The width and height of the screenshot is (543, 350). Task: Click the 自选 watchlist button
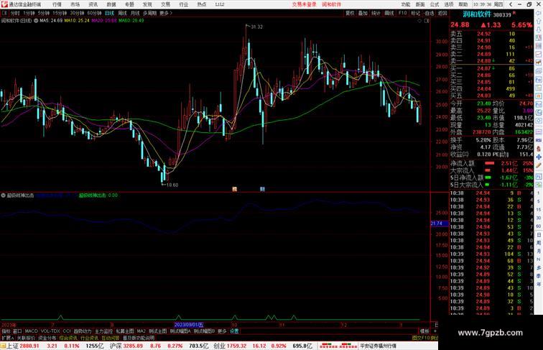429,13
